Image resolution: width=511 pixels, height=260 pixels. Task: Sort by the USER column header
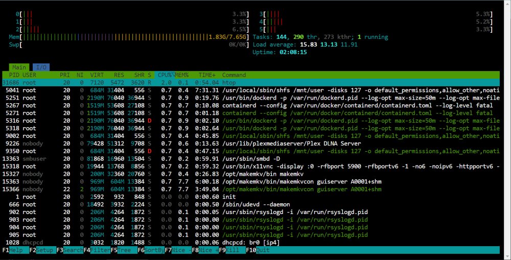(x=29, y=75)
